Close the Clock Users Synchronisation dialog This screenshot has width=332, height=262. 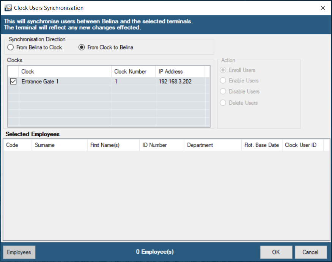[323, 8]
